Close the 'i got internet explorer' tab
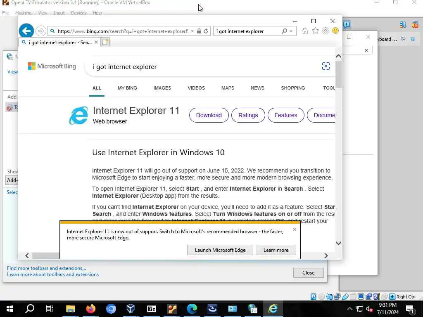Screen dimensions: 423x317 click(96, 43)
